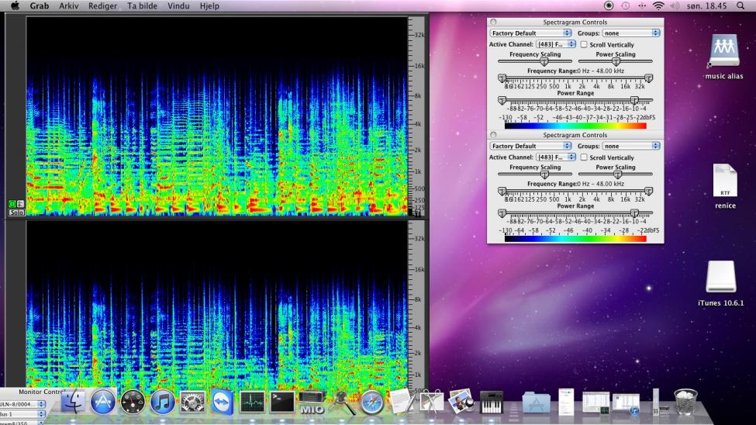This screenshot has height=425, width=756.
Task: Open the Arkiv menu
Action: coord(68,5)
